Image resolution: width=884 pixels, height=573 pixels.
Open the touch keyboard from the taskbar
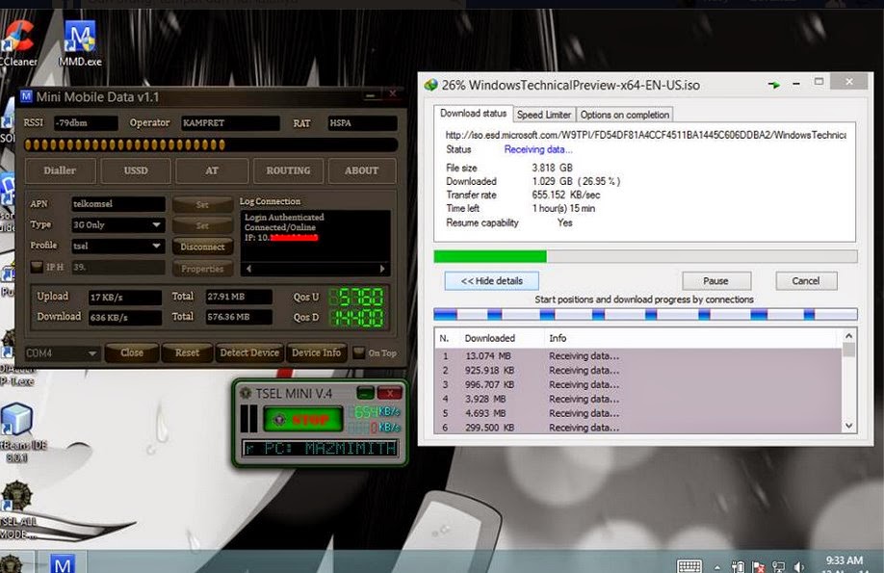[689, 565]
